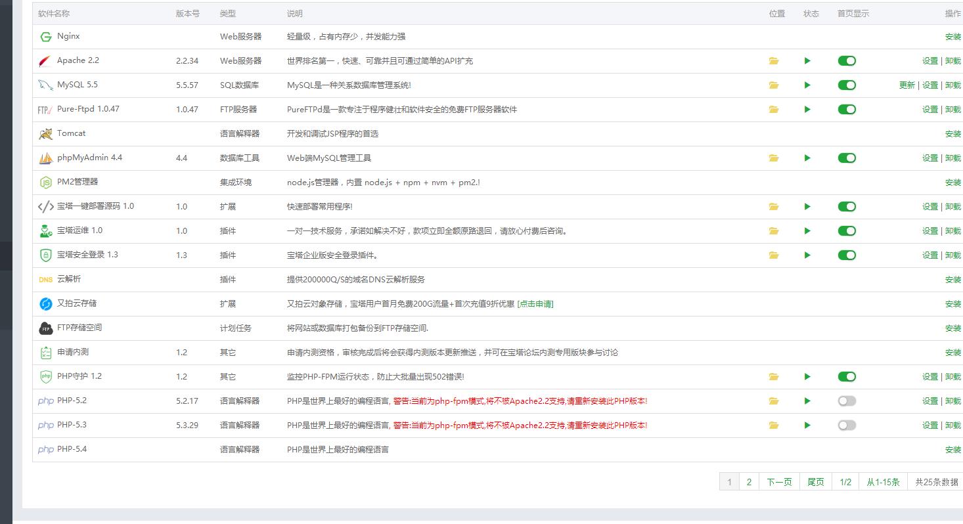This screenshot has width=963, height=524.
Task: Click the 下一页 next page button
Action: [779, 482]
